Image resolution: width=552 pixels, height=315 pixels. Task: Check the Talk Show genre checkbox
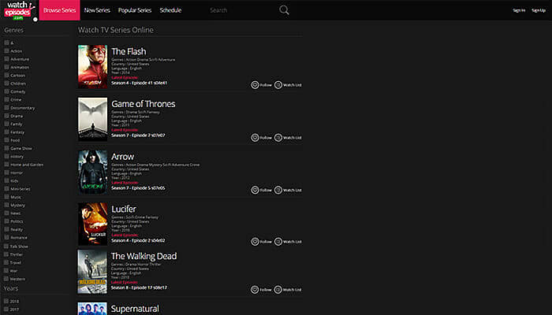(x=6, y=246)
